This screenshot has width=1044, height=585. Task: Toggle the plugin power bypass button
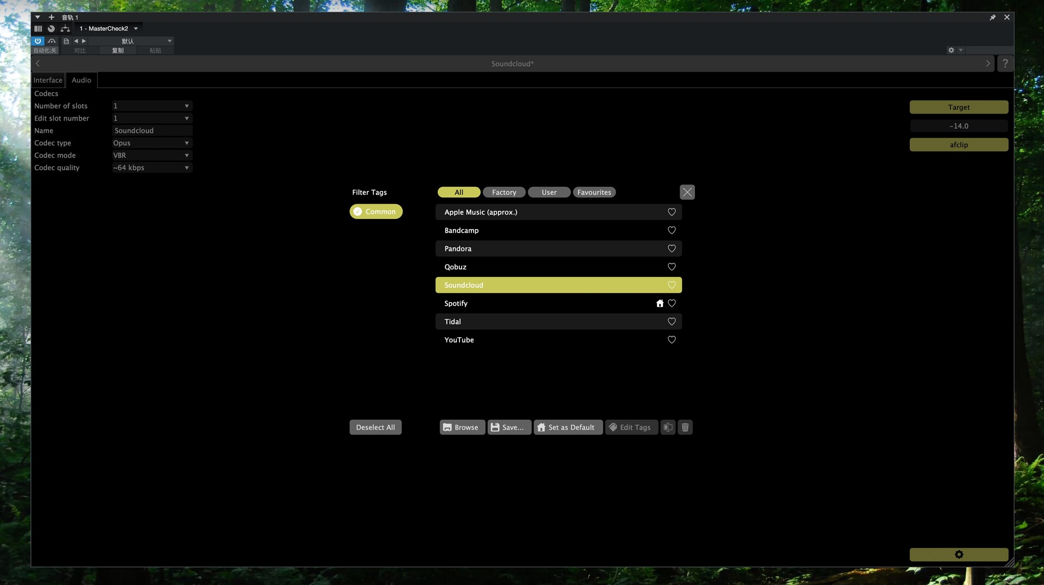38,41
